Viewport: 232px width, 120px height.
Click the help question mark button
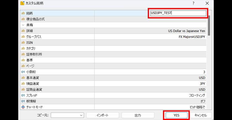193,4
